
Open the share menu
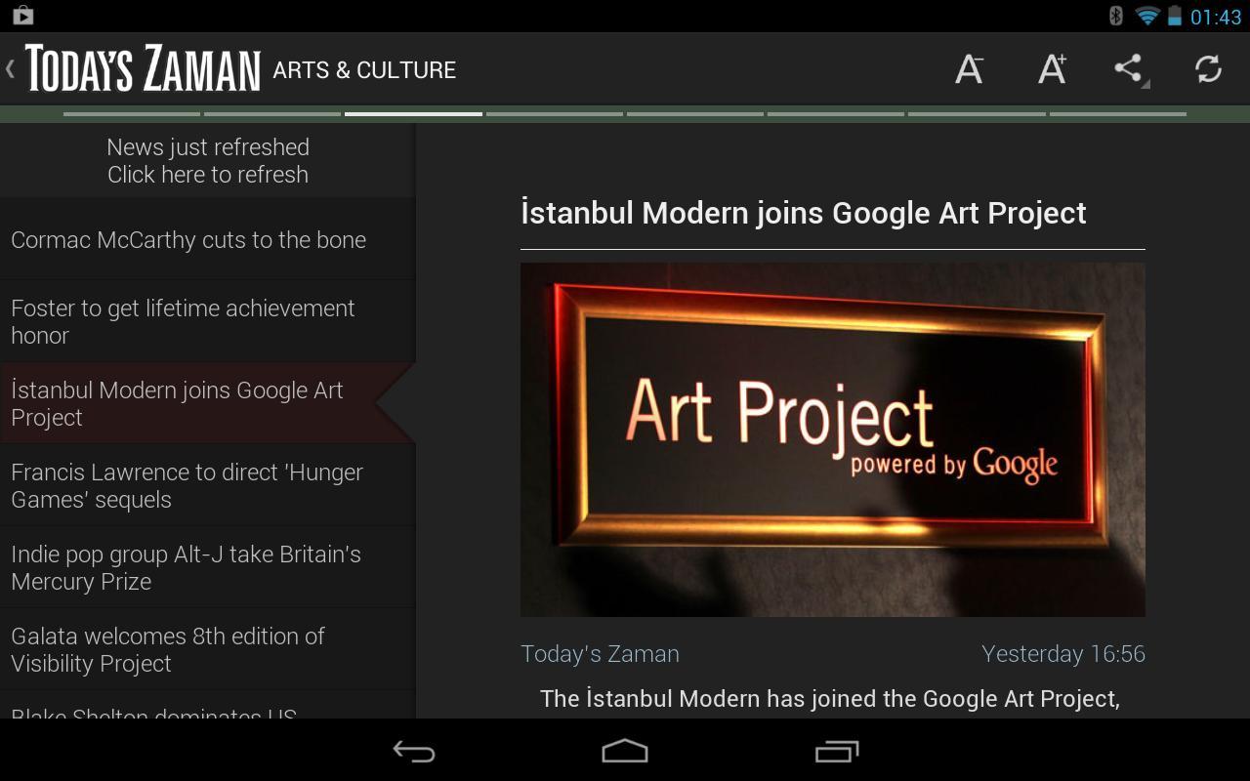coord(1130,69)
